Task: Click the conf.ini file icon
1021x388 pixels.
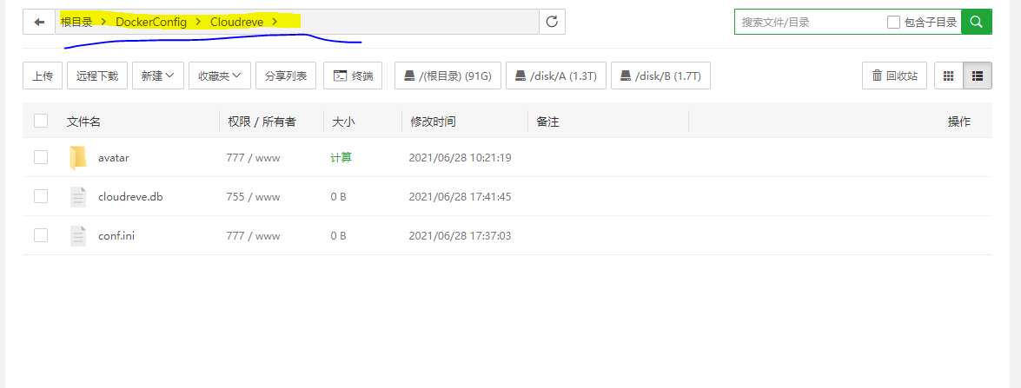Action: (x=77, y=235)
